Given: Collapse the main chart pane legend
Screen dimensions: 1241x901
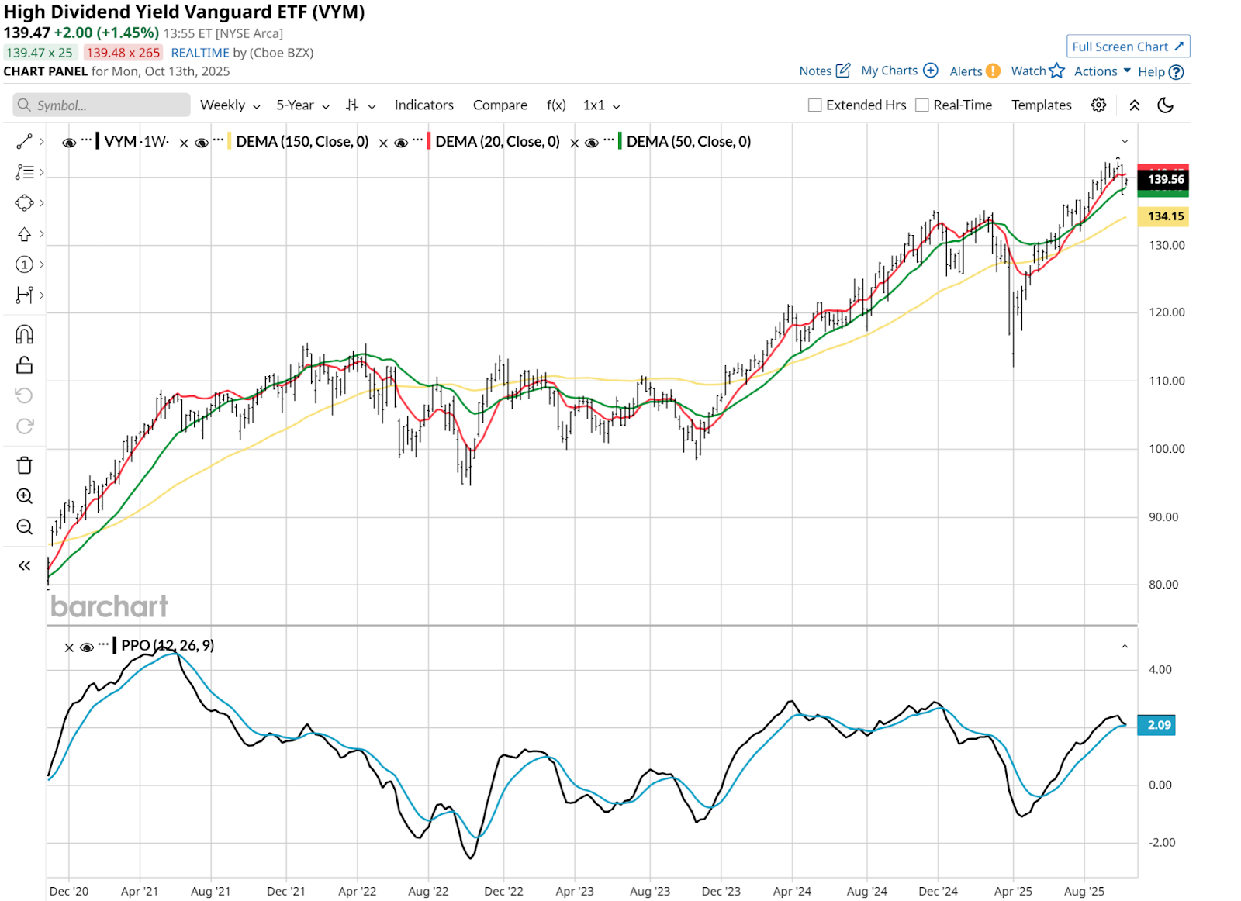Looking at the screenshot, I should click(1125, 141).
